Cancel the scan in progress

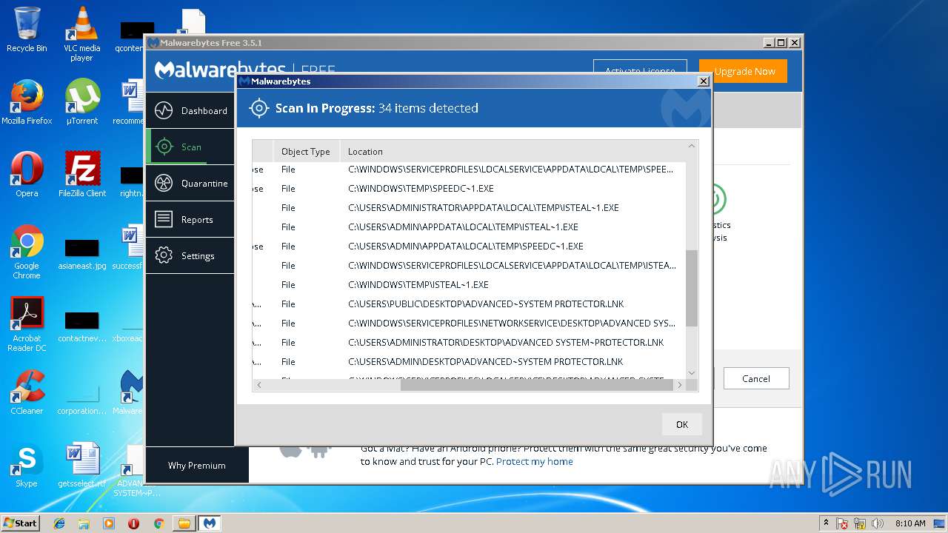click(755, 378)
